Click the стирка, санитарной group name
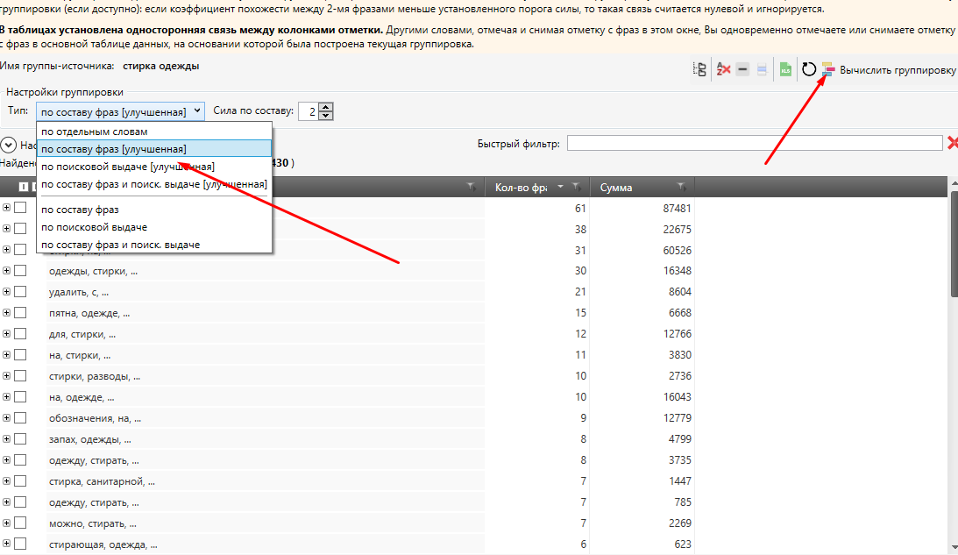This screenshot has width=958, height=555. pyautogui.click(x=102, y=481)
